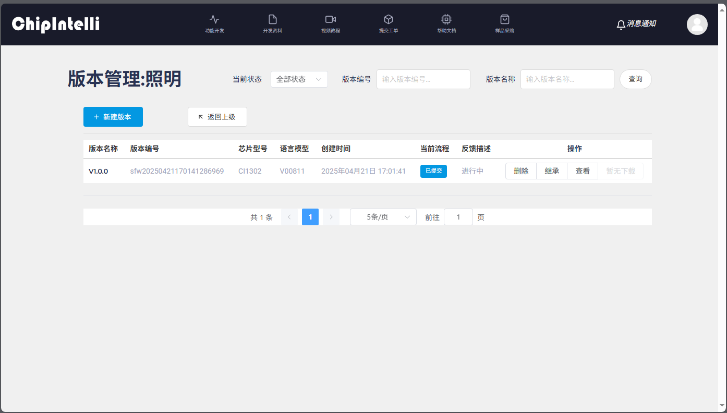Click 删除 for version V1.0.0

(521, 171)
